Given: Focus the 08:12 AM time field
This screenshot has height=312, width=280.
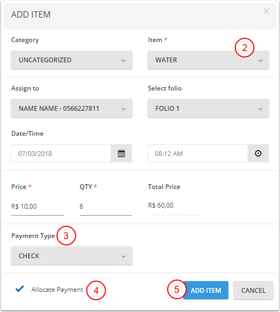Looking at the screenshot, I should (198, 153).
